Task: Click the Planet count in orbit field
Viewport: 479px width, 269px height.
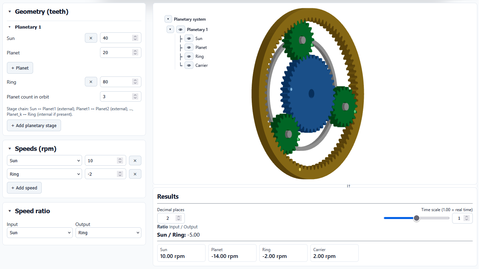Action: [x=121, y=96]
